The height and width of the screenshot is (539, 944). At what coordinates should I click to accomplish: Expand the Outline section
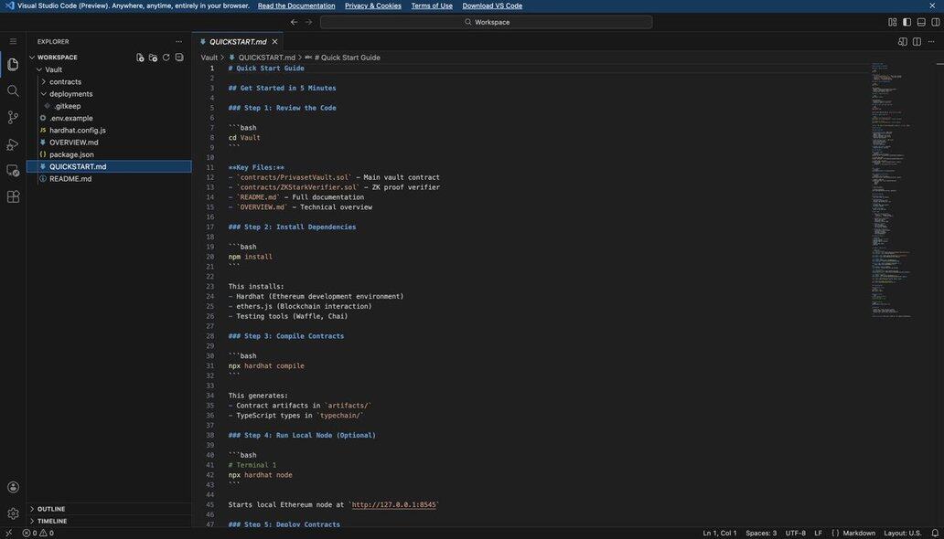pos(51,509)
